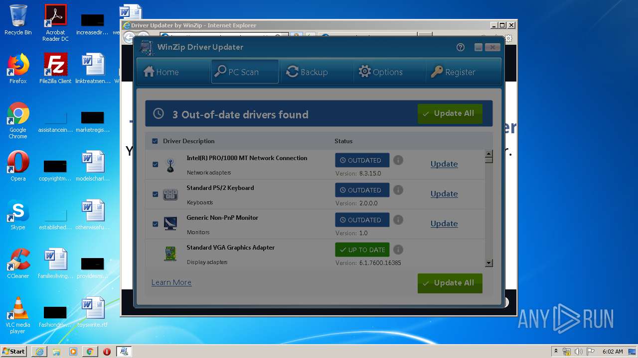Switch to the PC Scan tab
Screen dimensions: 638x358
coord(244,72)
